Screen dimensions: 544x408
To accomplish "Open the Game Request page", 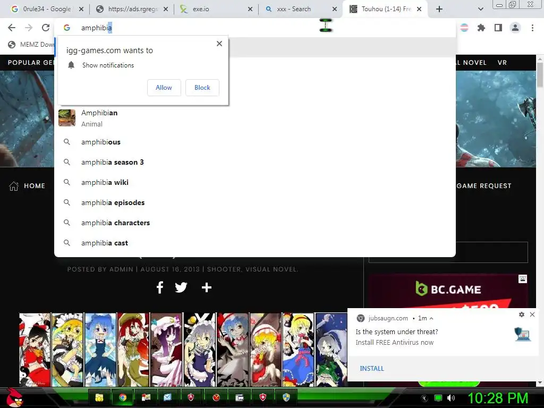I will (483, 185).
